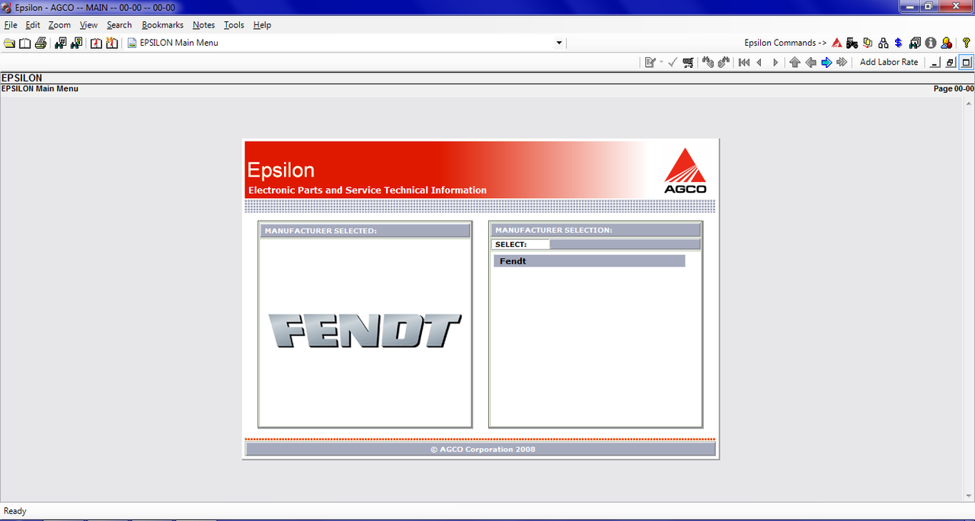The height and width of the screenshot is (521, 975).
Task: Click the shopping cart icon
Action: tap(689, 62)
